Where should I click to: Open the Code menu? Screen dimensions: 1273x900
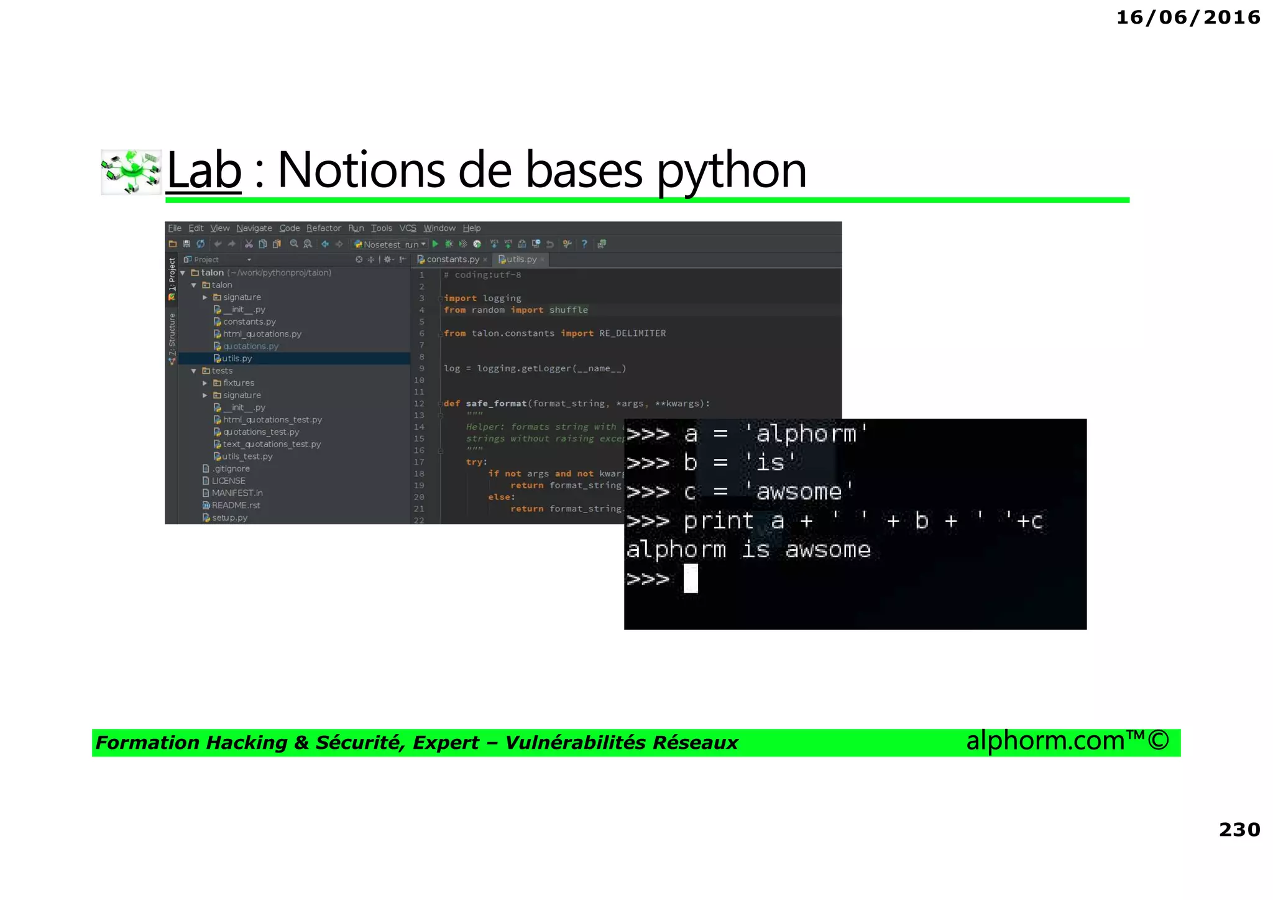tap(290, 228)
